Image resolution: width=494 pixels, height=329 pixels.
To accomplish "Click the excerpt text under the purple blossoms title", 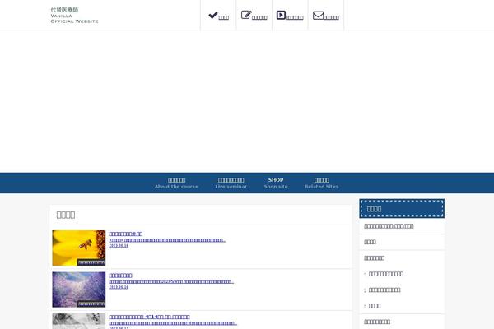I will [x=171, y=282].
